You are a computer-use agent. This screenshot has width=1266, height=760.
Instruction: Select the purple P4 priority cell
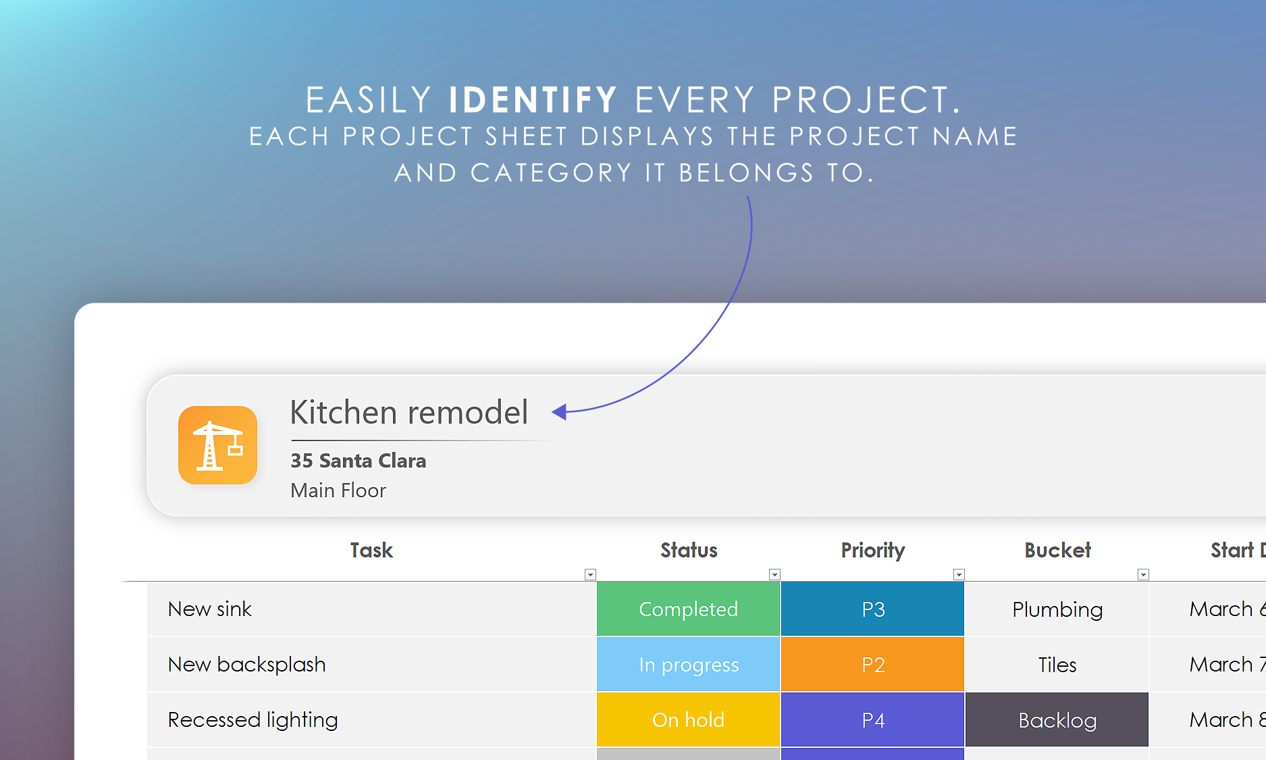[x=872, y=719]
